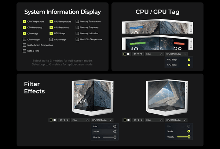Enable the Memory Temperature checkbox

(77, 22)
